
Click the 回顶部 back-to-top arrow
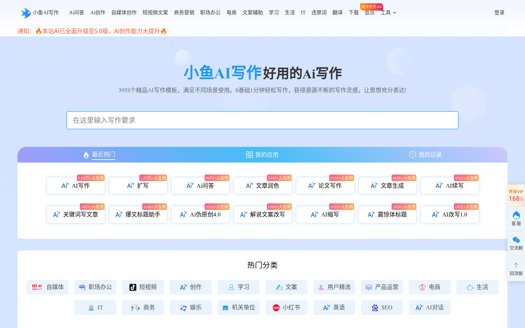tap(516, 266)
